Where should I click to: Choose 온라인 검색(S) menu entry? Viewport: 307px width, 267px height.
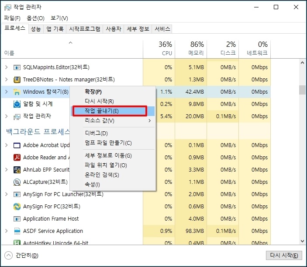pyautogui.click(x=113, y=175)
